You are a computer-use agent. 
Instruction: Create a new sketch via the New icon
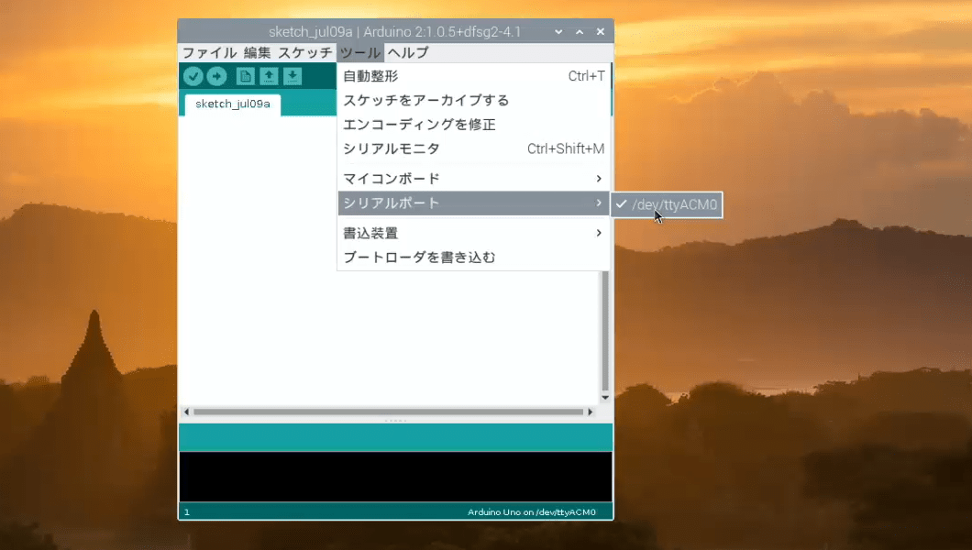[244, 76]
